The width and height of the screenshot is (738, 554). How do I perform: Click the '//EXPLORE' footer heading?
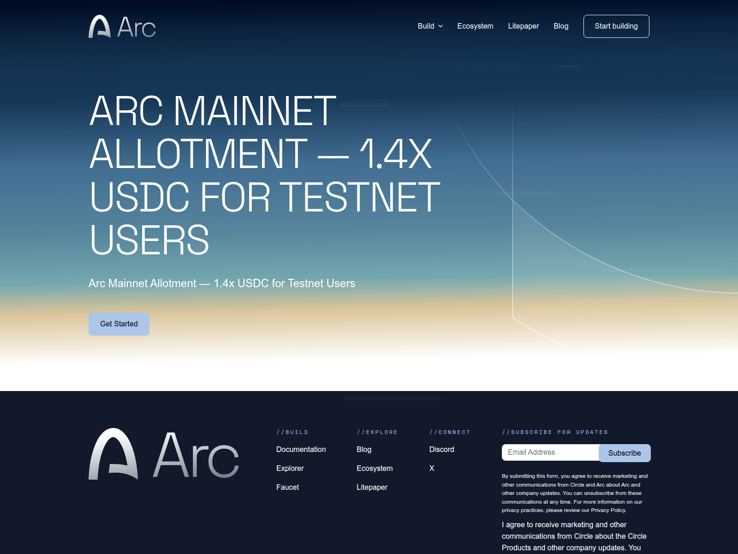point(377,433)
